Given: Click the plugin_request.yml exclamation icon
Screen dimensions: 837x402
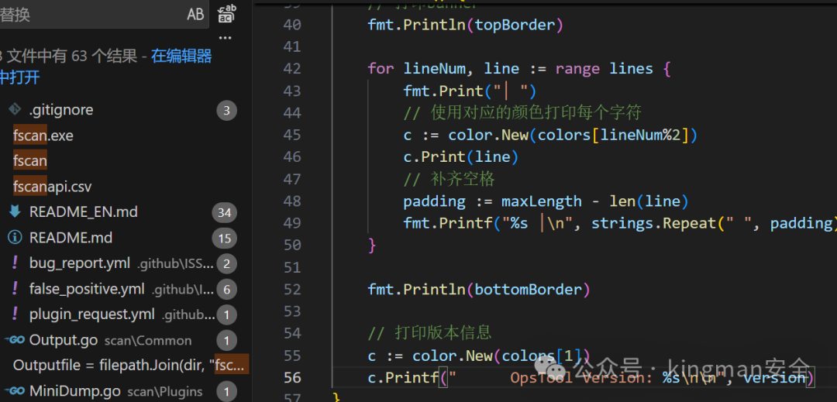Looking at the screenshot, I should point(15,314).
